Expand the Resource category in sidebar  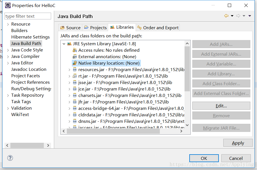click(8, 24)
